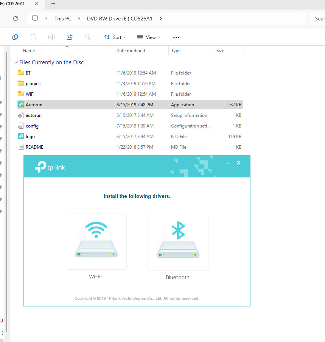The image size is (325, 342).
Task: Toggle sort order on the Name column
Action: tap(29, 50)
